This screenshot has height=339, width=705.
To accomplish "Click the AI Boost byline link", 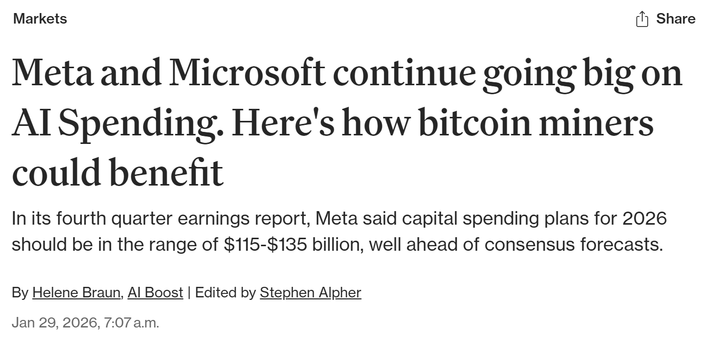I will pos(155,292).
